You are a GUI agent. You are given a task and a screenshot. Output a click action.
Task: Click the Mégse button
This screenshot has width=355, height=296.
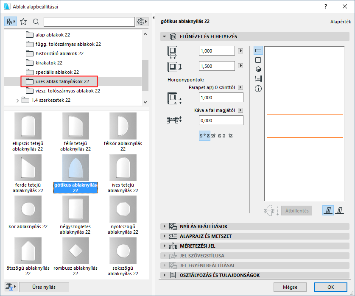pyautogui.click(x=290, y=287)
